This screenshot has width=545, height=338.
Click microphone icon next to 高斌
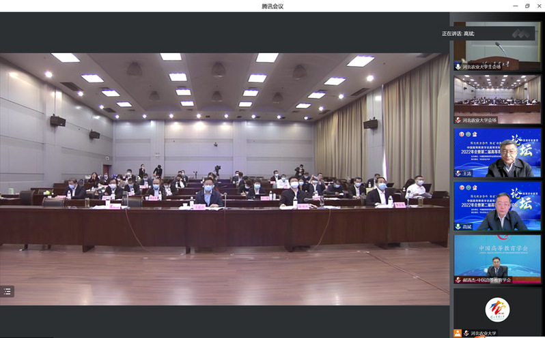coord(458,227)
